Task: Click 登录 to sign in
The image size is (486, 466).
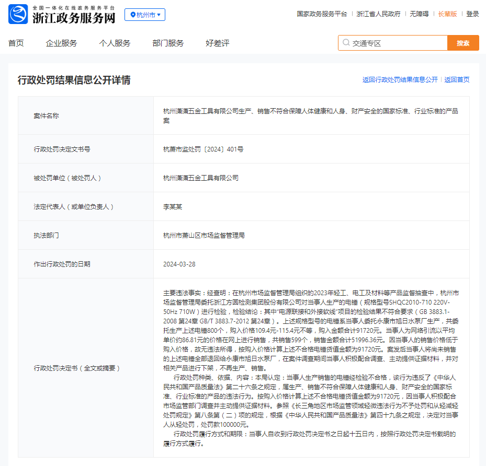Action: pos(472,14)
